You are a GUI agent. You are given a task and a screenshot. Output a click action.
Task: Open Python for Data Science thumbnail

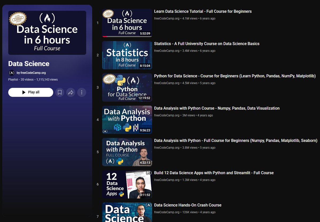click(x=127, y=88)
